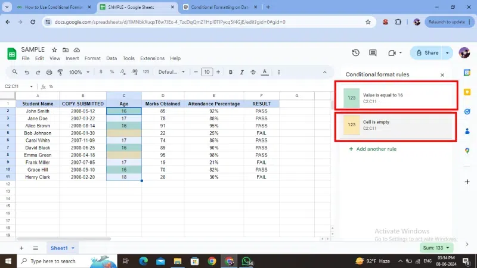Star the SAMPLE spreadsheet
This screenshot has height=268, width=477.
(x=54, y=50)
